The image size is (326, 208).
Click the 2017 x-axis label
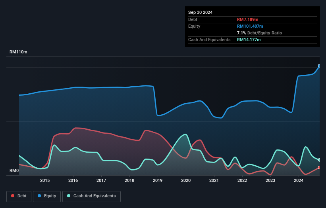pos(101,180)
